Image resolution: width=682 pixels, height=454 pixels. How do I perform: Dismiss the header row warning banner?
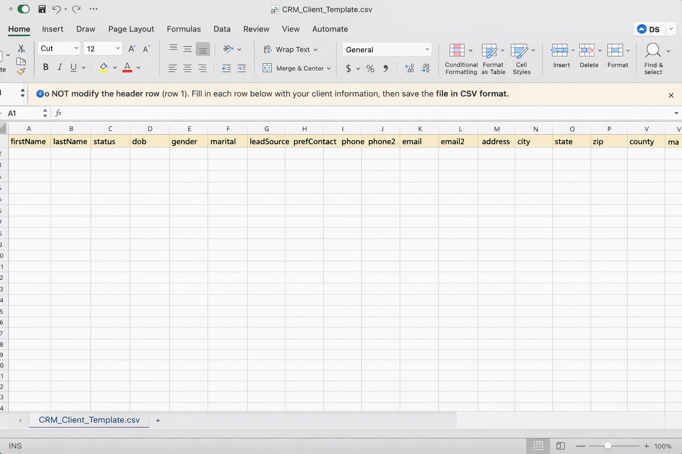coord(671,95)
